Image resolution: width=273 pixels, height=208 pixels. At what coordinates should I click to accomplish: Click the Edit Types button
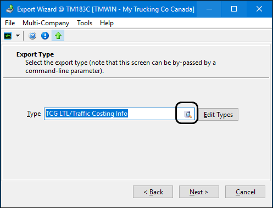pos(218,115)
